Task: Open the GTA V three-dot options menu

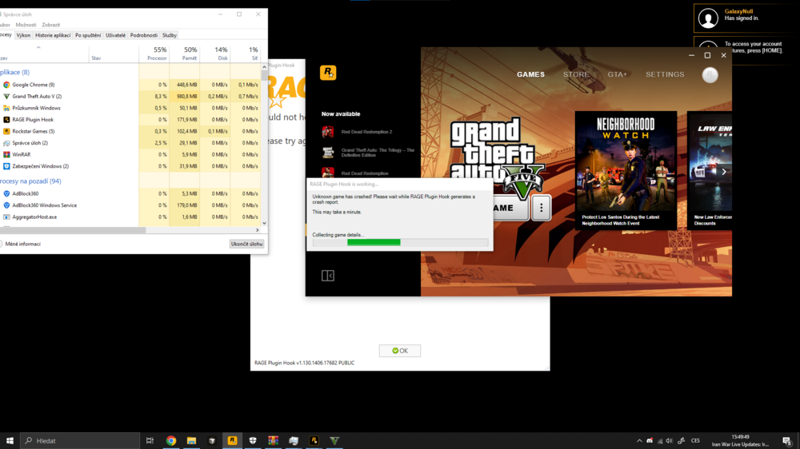Action: click(541, 208)
